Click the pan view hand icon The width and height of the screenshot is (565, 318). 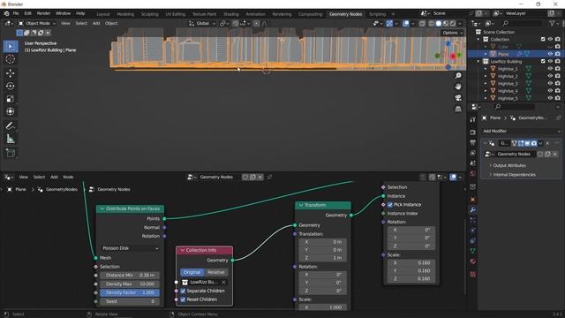[x=458, y=87]
